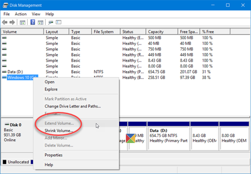The height and width of the screenshot is (174, 251).
Task: Click the blue Help question mark icon
Action: click(x=33, y=22)
